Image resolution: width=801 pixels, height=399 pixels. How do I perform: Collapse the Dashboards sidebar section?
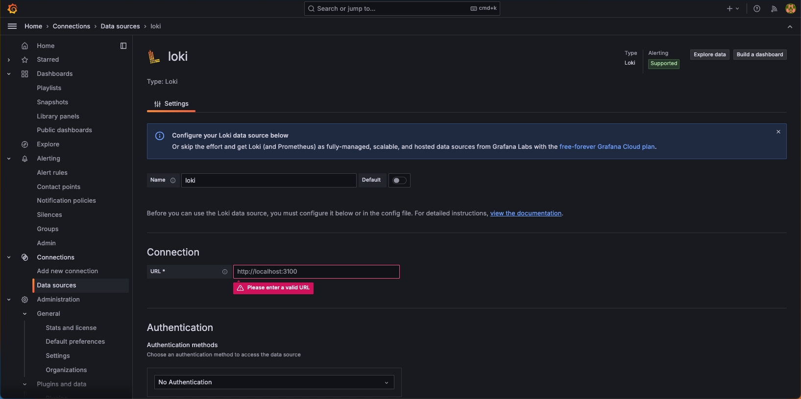tap(9, 74)
